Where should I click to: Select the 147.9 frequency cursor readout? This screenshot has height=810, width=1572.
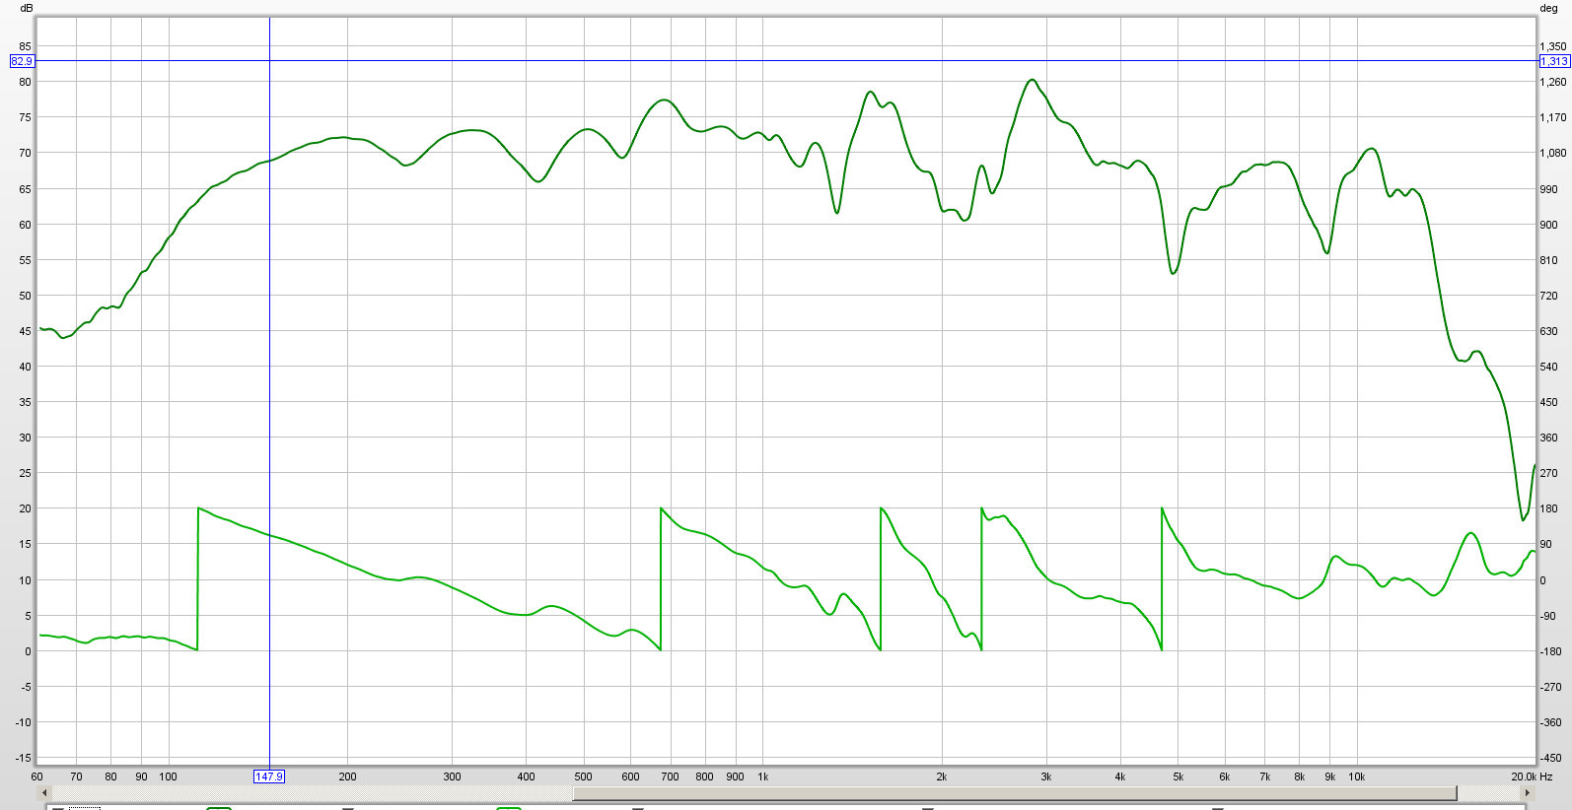pos(269,776)
